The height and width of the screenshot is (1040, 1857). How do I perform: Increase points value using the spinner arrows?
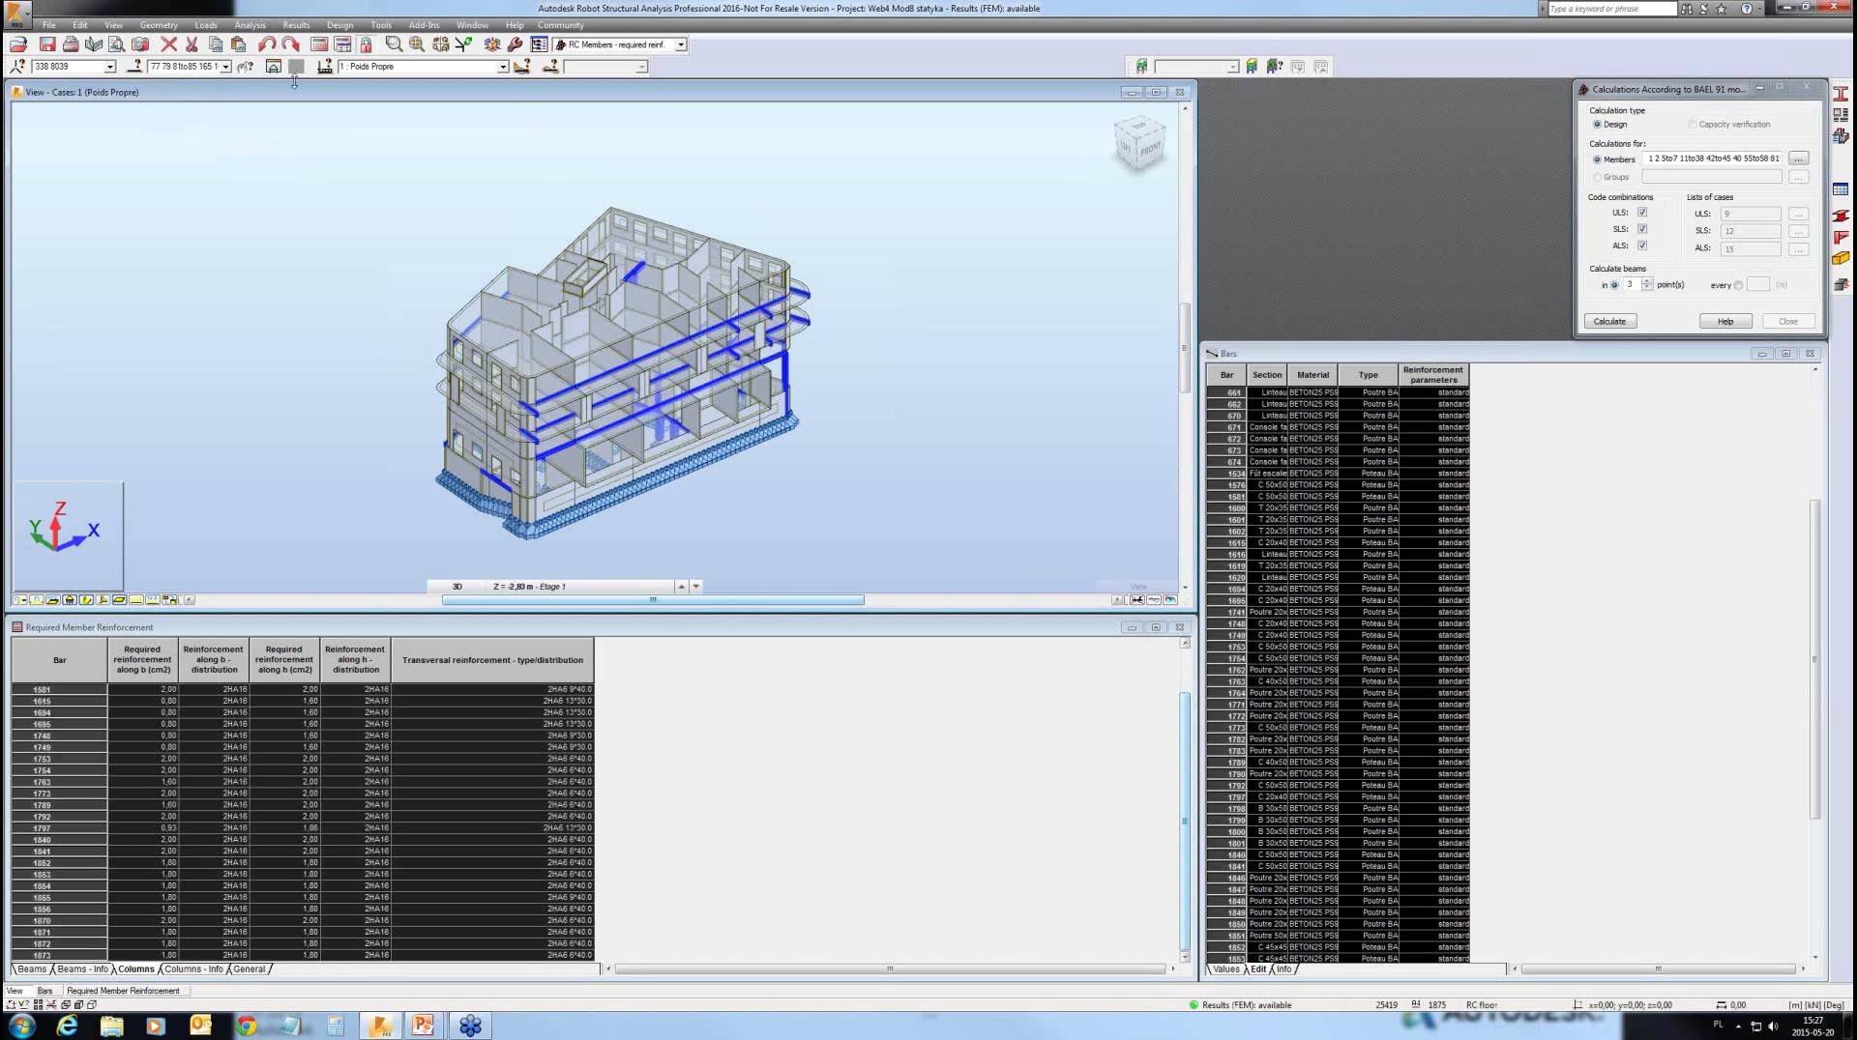click(x=1647, y=283)
